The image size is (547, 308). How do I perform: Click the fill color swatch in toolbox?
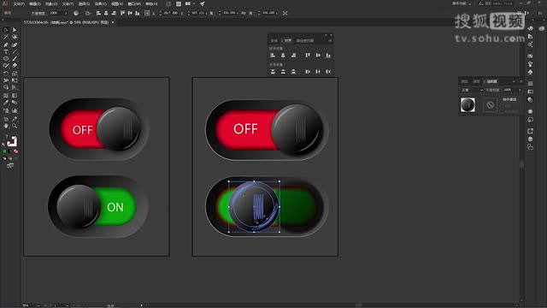point(10,139)
